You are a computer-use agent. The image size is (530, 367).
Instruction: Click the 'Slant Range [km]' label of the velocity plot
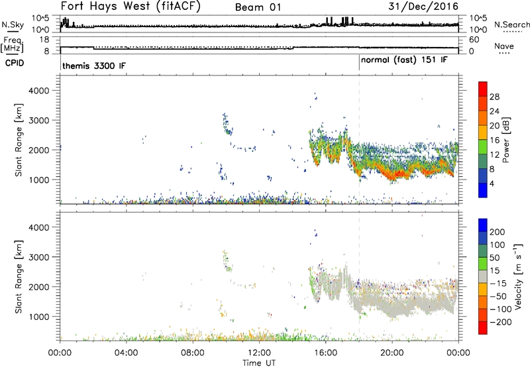click(x=19, y=277)
